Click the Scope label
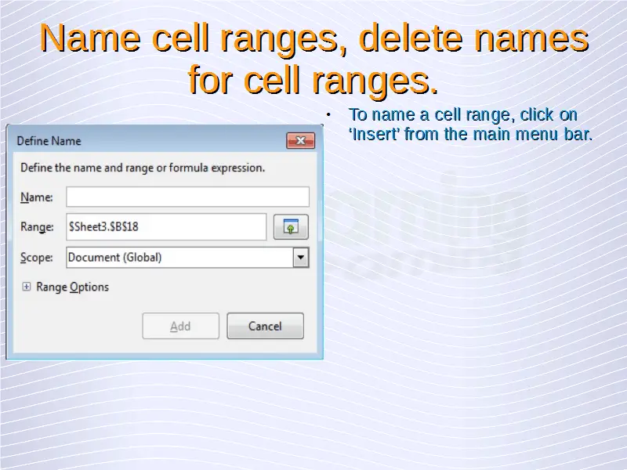This screenshot has width=627, height=470. [x=37, y=258]
